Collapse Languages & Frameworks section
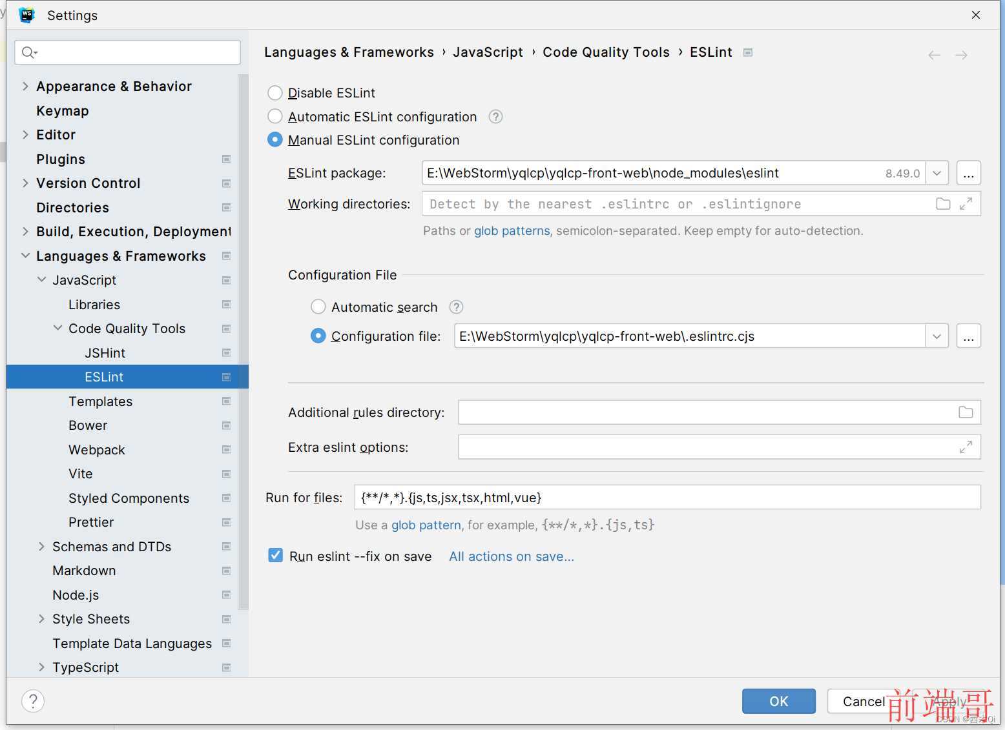The width and height of the screenshot is (1005, 730). pos(25,256)
